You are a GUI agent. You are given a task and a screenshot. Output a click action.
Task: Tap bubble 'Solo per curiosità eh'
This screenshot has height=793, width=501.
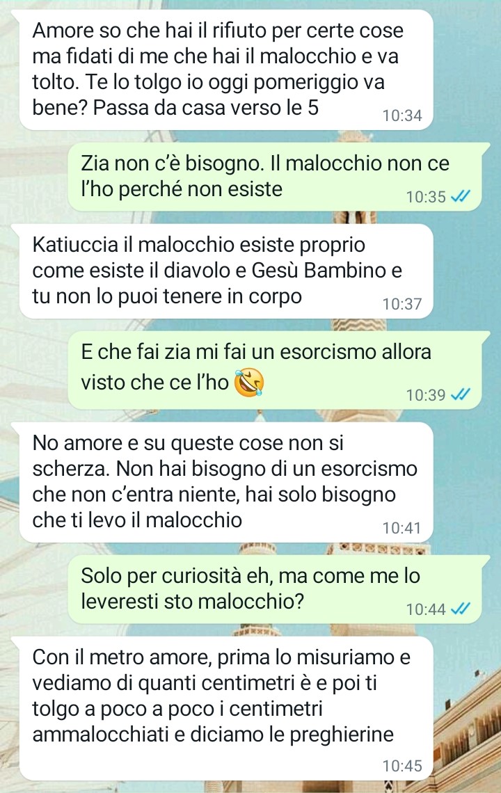click(x=279, y=589)
